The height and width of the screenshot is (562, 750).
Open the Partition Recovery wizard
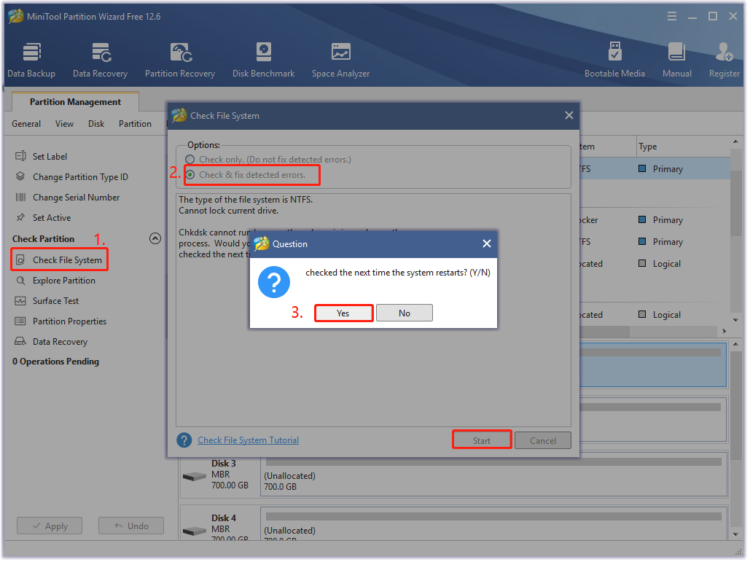(180, 61)
